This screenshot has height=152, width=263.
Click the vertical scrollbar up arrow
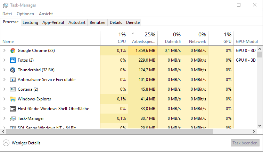tap(260, 49)
